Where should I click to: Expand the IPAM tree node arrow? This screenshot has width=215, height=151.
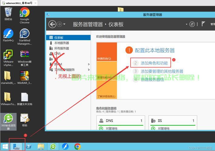[x=89, y=64]
